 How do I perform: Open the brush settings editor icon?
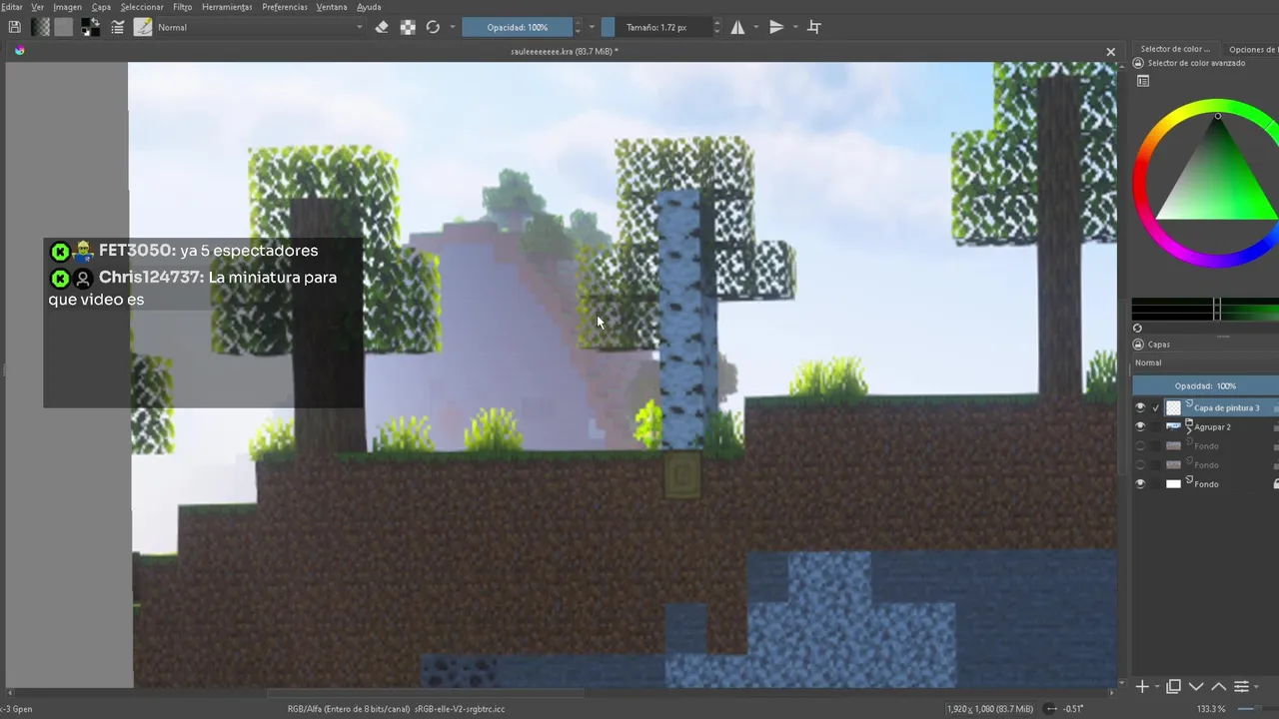tap(118, 27)
